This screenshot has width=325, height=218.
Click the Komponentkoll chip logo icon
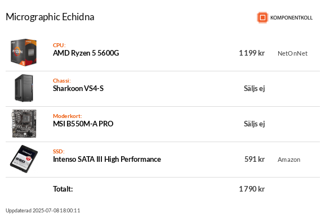262,17
